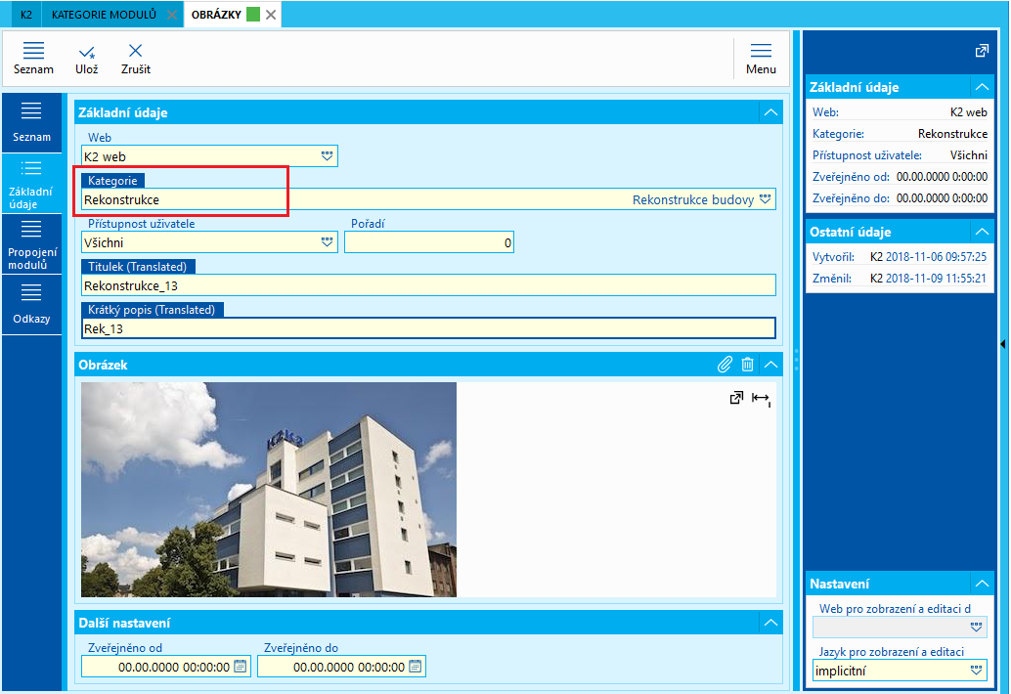
Task: Click the Krátký popis field Rek_13
Action: pyautogui.click(x=429, y=328)
